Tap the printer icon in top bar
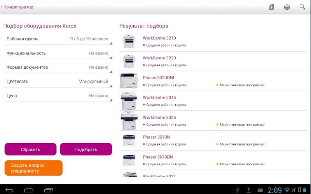Screen dimensions: 311x194 (x=287, y=7)
